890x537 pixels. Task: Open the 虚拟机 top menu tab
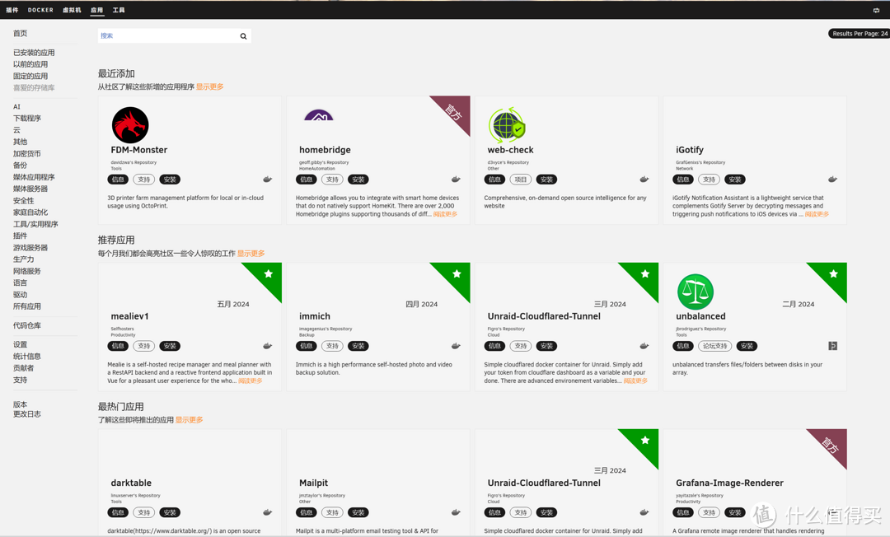pos(72,10)
